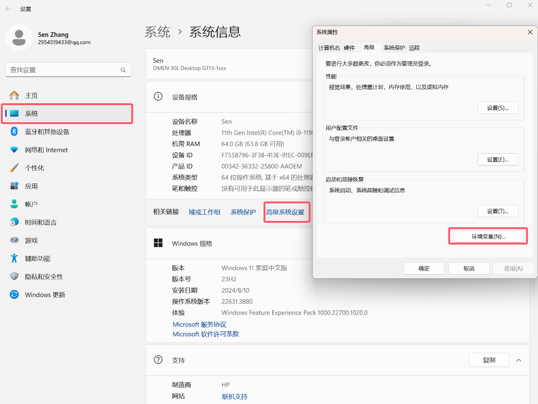Image resolution: width=538 pixels, height=404 pixels.
Task: Open Windows Update (Windows 更新) icon
Action: point(14,294)
